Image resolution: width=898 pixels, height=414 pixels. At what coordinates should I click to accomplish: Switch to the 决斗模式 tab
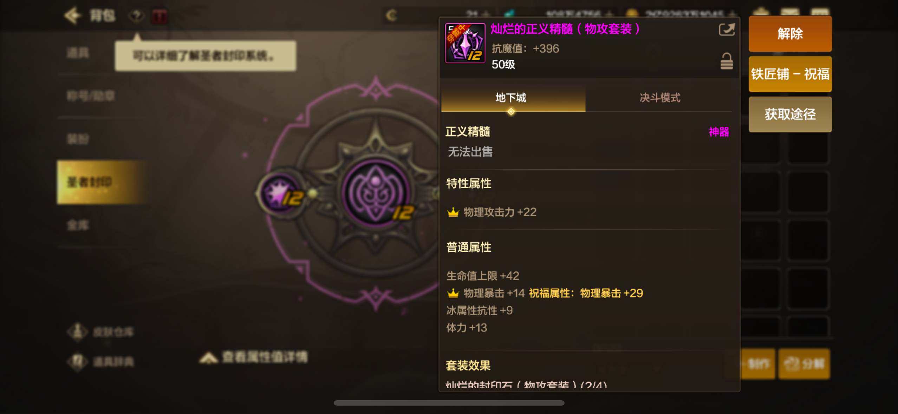tap(659, 98)
